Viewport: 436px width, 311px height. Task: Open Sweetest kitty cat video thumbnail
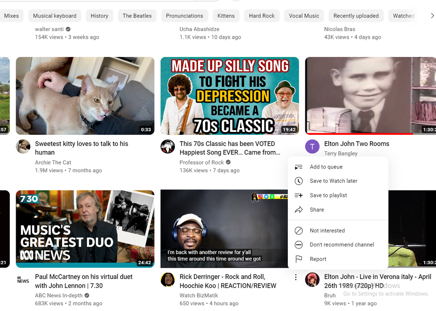85,96
